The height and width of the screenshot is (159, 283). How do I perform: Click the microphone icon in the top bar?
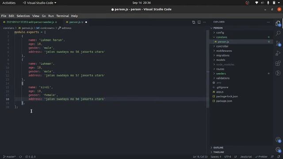(x=268, y=3)
